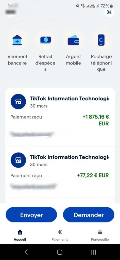This screenshot has height=260, width=120.
Task: Tap store icon of 77,22 € payment
Action: 18,160
